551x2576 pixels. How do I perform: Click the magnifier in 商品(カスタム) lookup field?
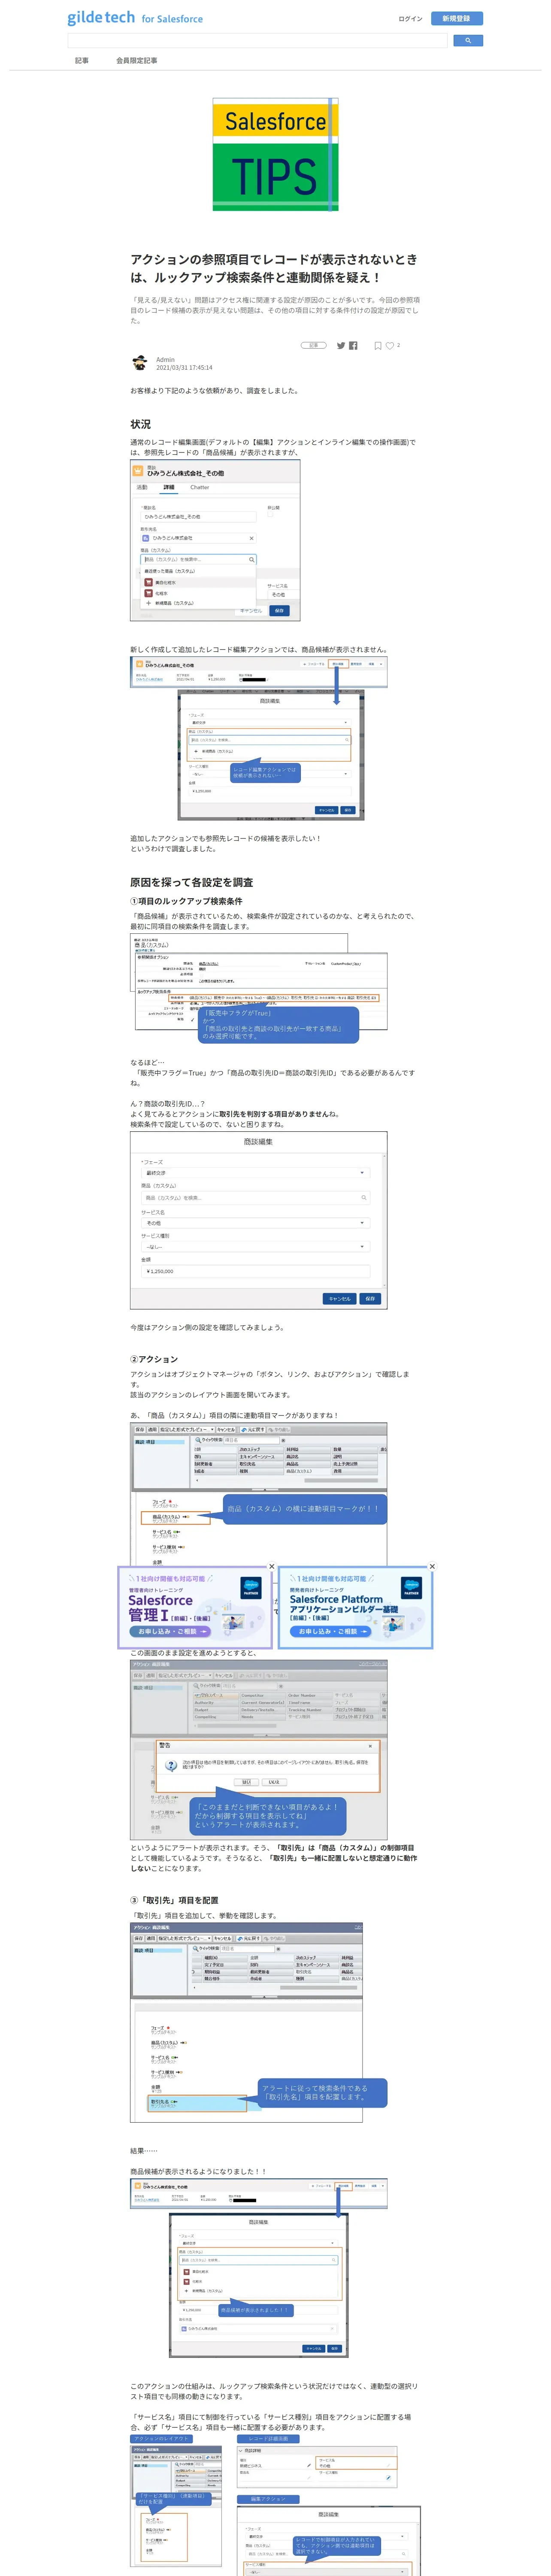pos(251,560)
